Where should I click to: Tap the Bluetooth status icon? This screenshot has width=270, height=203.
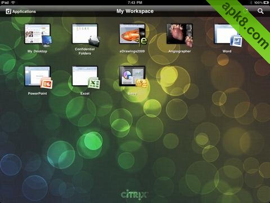coord(251,3)
